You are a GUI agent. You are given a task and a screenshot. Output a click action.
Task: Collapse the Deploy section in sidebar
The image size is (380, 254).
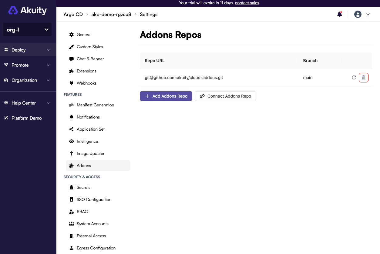(x=28, y=50)
